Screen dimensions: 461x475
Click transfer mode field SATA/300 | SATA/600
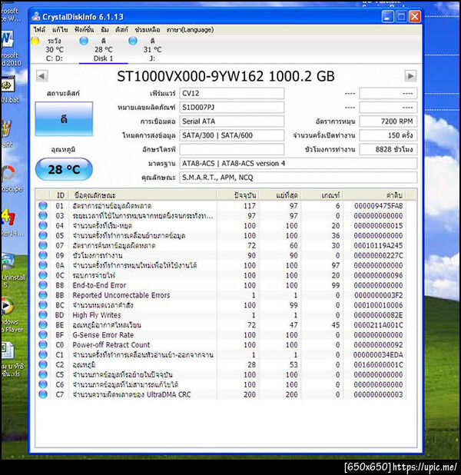[x=232, y=135]
